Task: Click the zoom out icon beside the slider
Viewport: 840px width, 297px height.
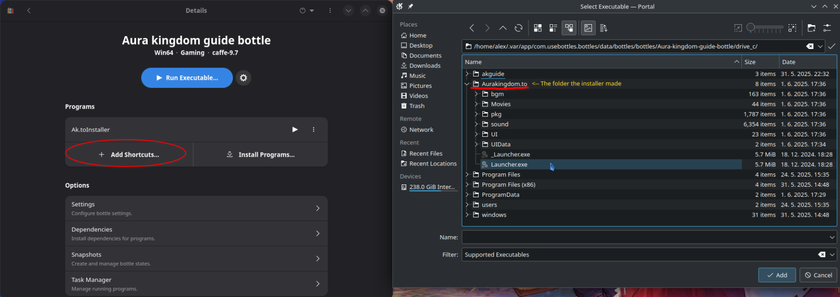Action: [738, 28]
